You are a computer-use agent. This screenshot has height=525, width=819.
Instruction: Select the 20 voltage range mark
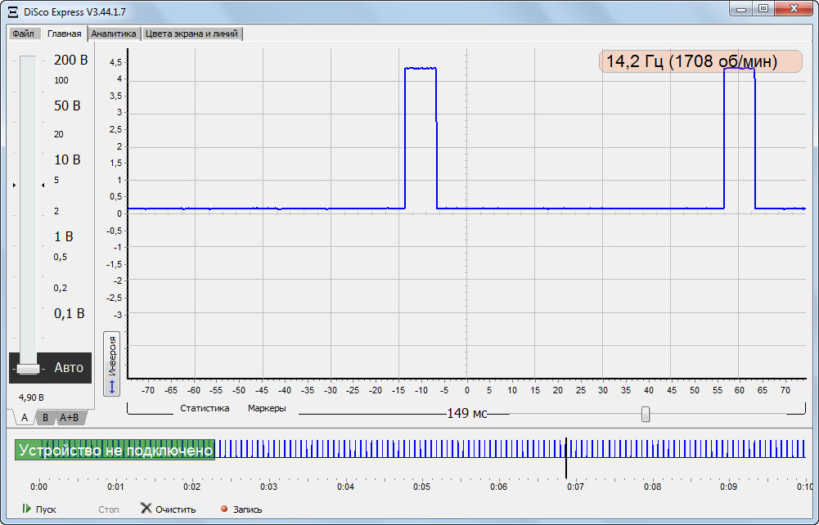click(x=59, y=135)
